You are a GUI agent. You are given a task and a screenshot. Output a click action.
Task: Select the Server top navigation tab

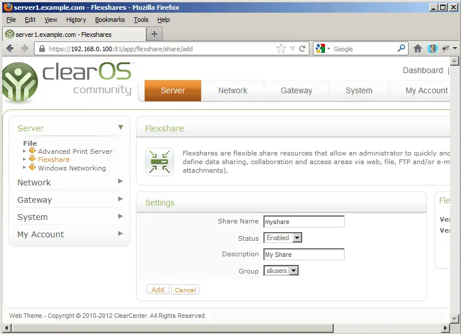click(x=173, y=90)
